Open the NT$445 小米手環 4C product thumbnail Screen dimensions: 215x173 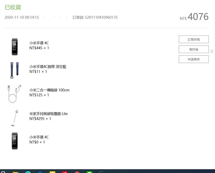[15, 47]
